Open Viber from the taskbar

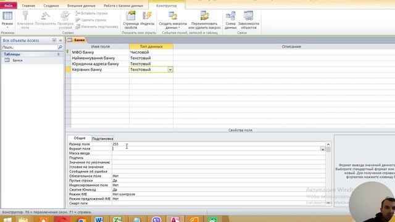tap(156, 220)
